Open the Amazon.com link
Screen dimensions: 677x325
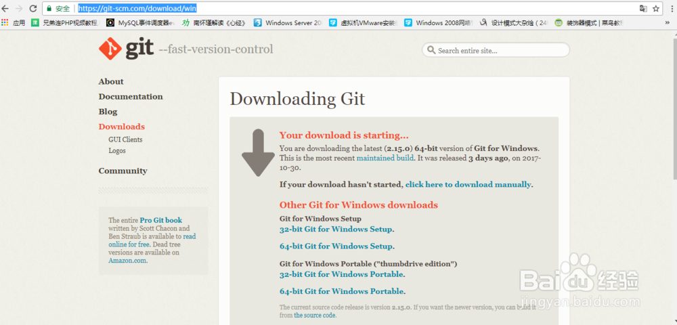coord(127,261)
